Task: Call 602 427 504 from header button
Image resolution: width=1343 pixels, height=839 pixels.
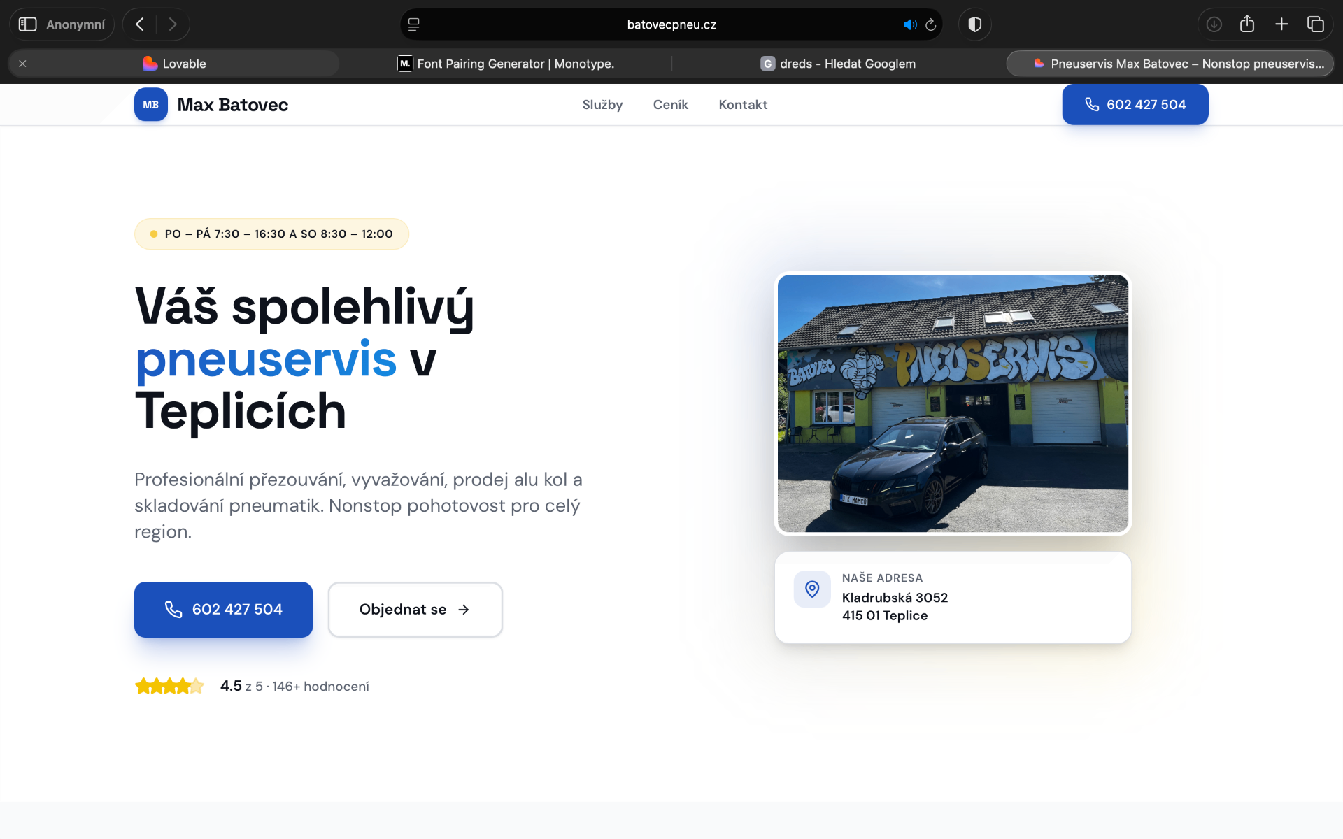Action: click(x=1135, y=105)
